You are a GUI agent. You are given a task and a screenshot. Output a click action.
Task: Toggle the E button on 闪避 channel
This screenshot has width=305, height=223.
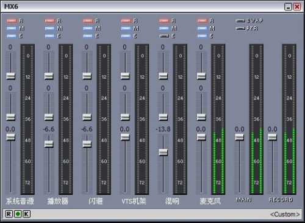(88, 36)
